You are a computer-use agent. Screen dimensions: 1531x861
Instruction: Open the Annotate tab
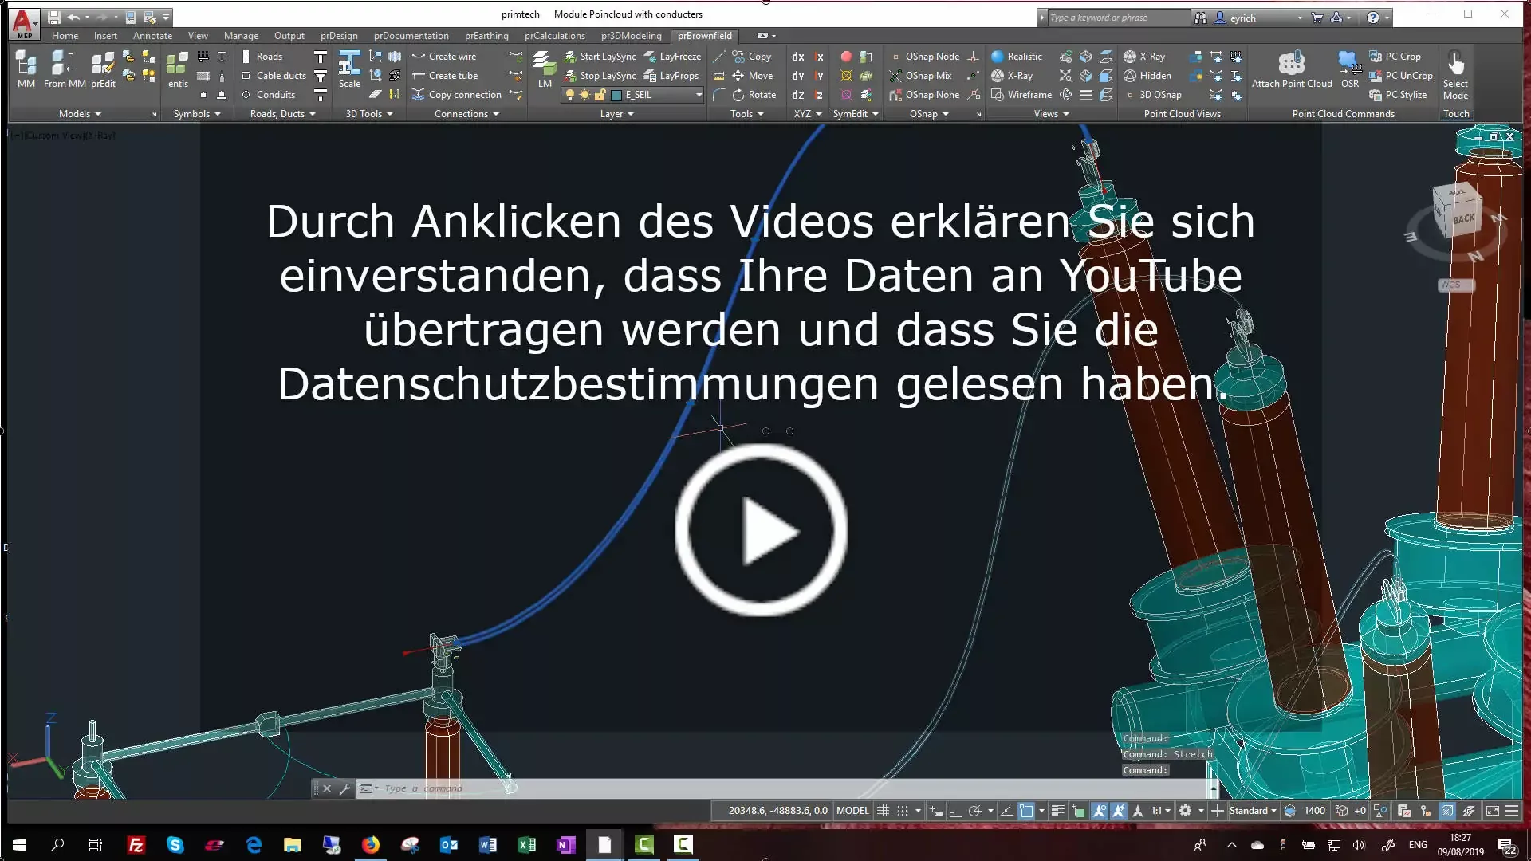(x=152, y=36)
